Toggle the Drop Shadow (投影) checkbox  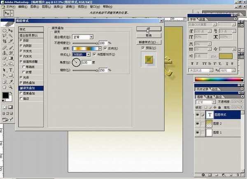[21, 41]
